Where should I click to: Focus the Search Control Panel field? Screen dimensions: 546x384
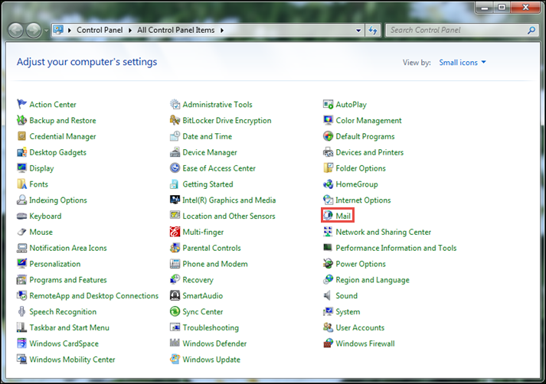tap(463, 31)
